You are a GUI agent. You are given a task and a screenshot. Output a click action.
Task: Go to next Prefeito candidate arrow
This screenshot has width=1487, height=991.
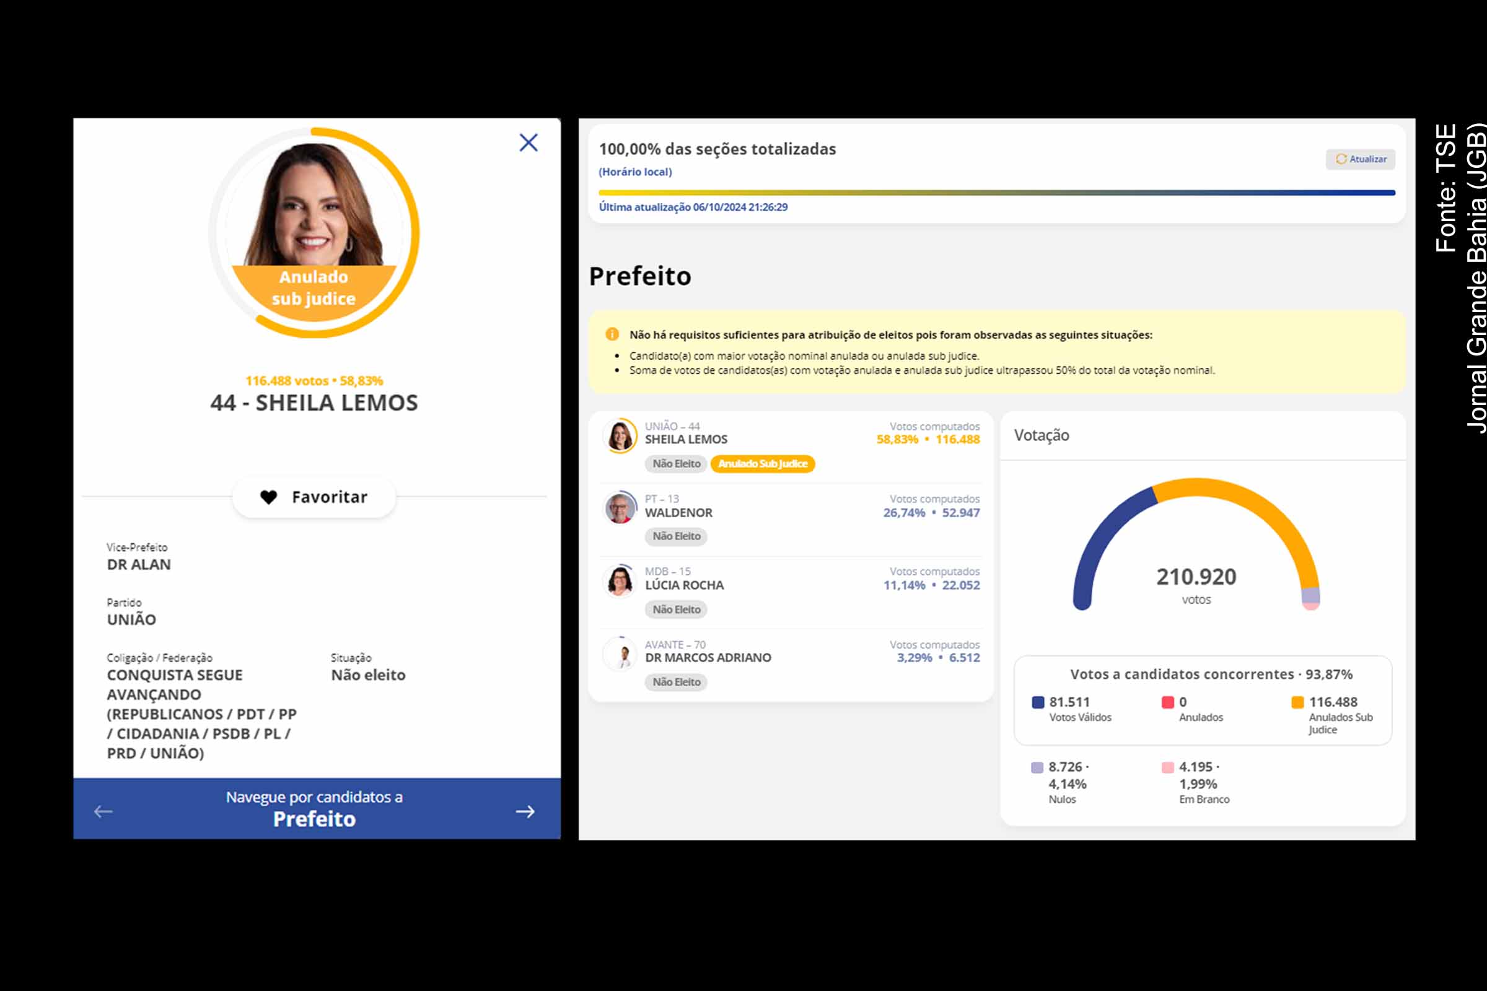point(525,811)
